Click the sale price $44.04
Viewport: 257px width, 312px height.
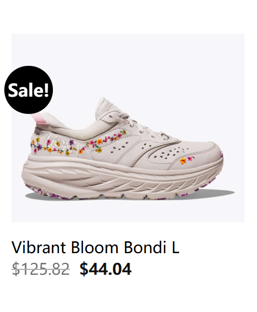click(x=105, y=269)
